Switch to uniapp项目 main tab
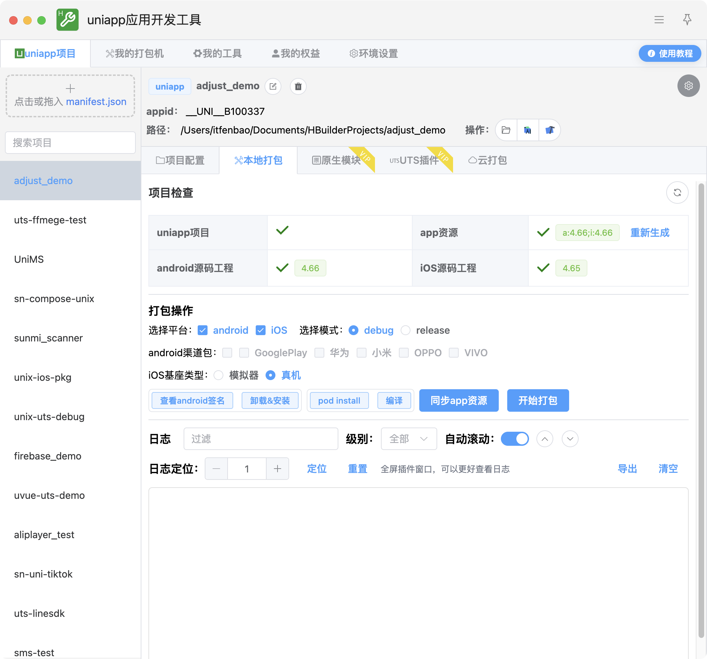 tap(45, 54)
